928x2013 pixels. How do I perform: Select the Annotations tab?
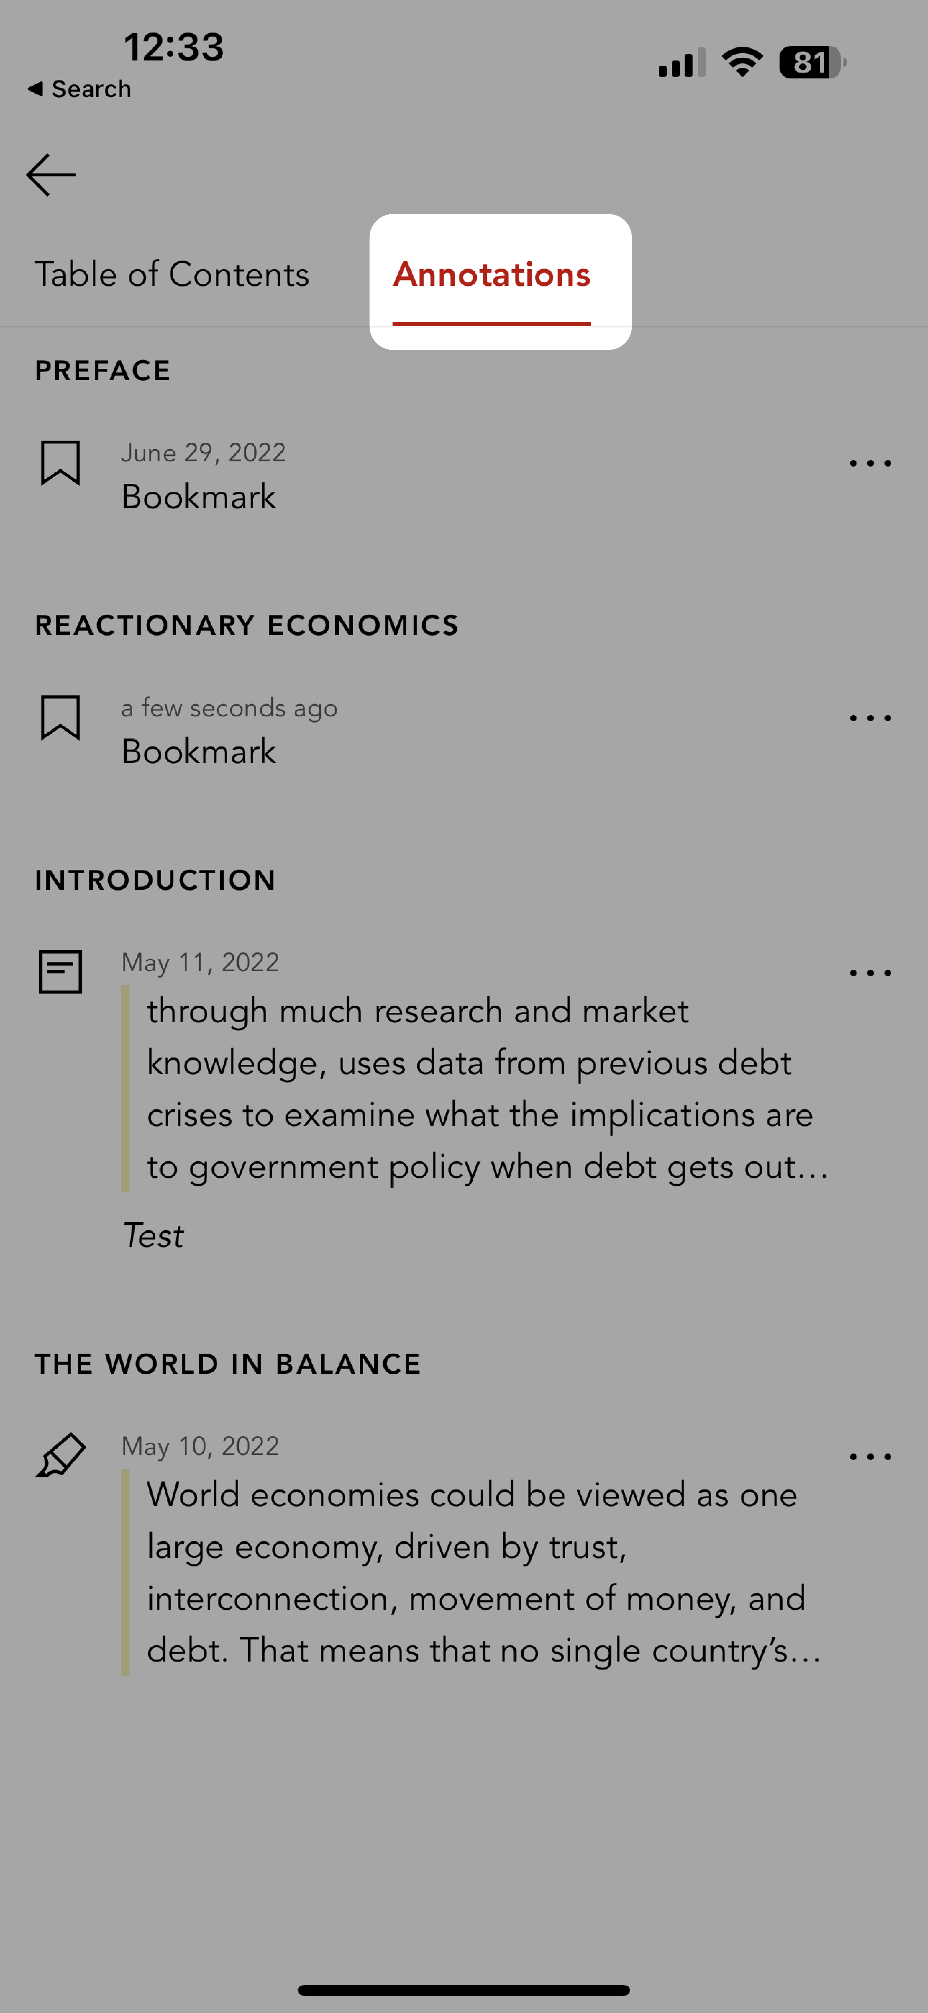point(492,273)
